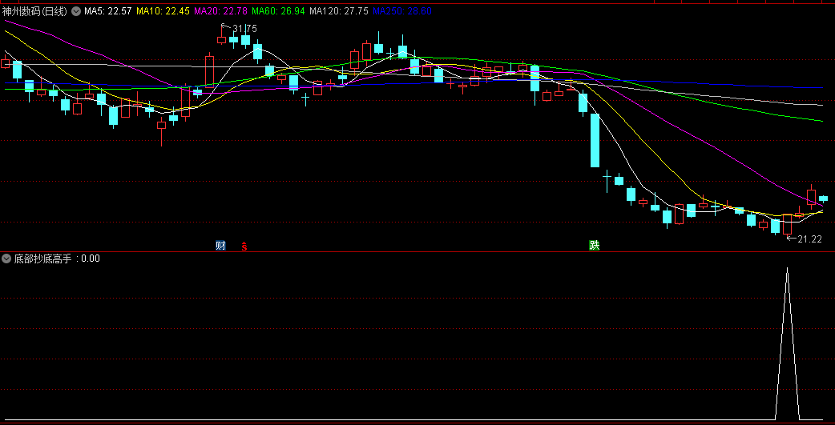Click the indicator spike peak in lower panel
The image size is (835, 425).
pyautogui.click(x=787, y=269)
